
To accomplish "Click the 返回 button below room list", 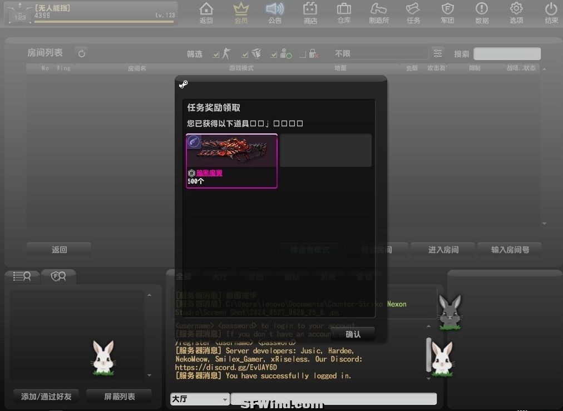I will point(59,250).
